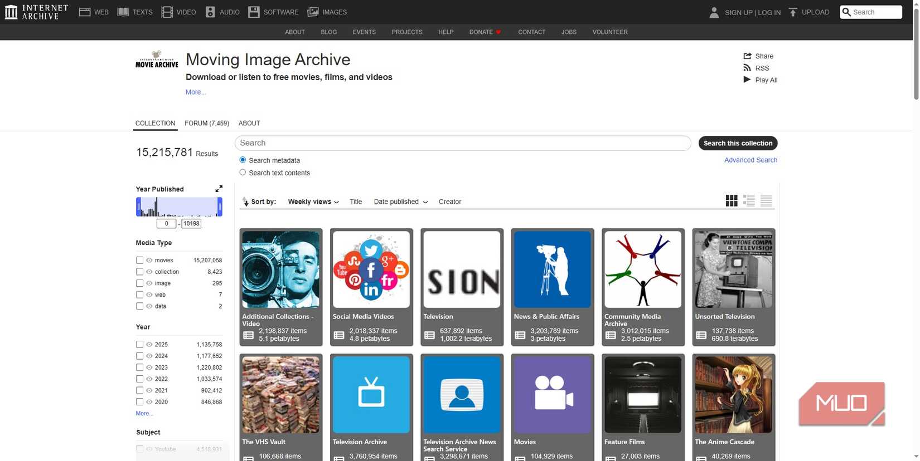Screen dimensions: 920x461
Task: Expand the Year Published histogram
Action: coord(219,189)
